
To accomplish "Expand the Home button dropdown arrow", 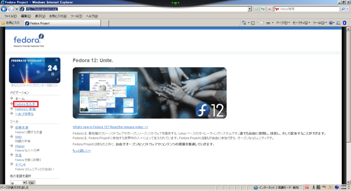I will point(248,23).
